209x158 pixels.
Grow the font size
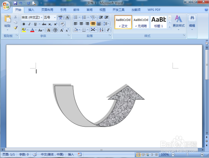tap(61, 30)
